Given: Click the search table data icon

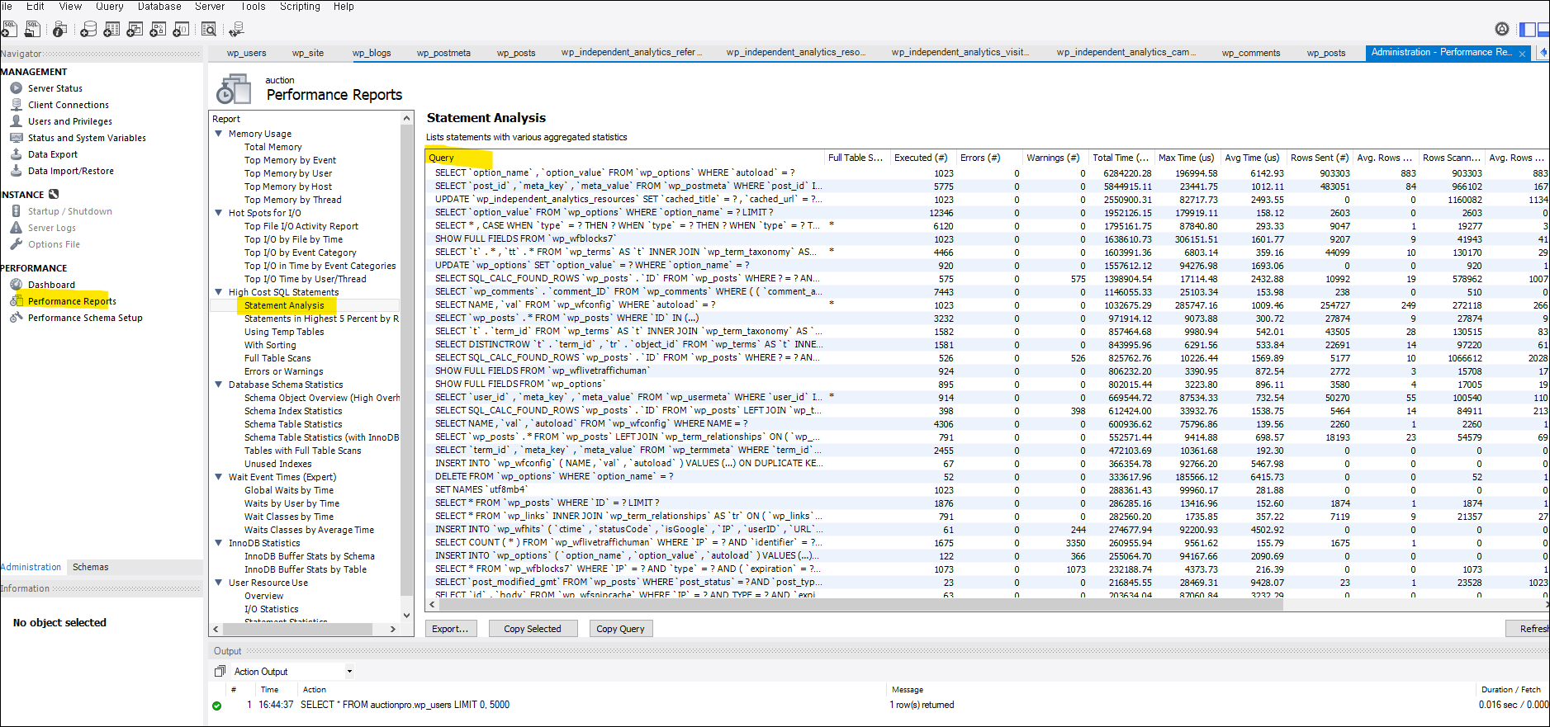Looking at the screenshot, I should [209, 30].
